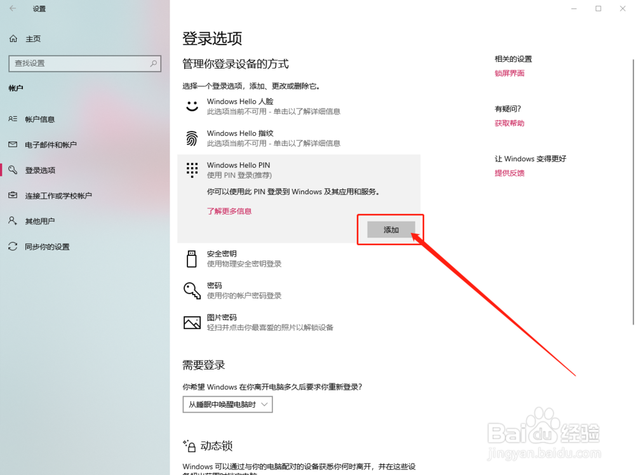
Task: Open the 锁屏界面 related settings link
Action: tap(509, 73)
